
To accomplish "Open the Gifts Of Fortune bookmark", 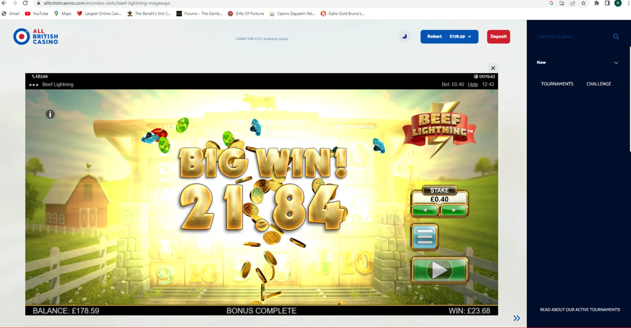I will pos(246,13).
